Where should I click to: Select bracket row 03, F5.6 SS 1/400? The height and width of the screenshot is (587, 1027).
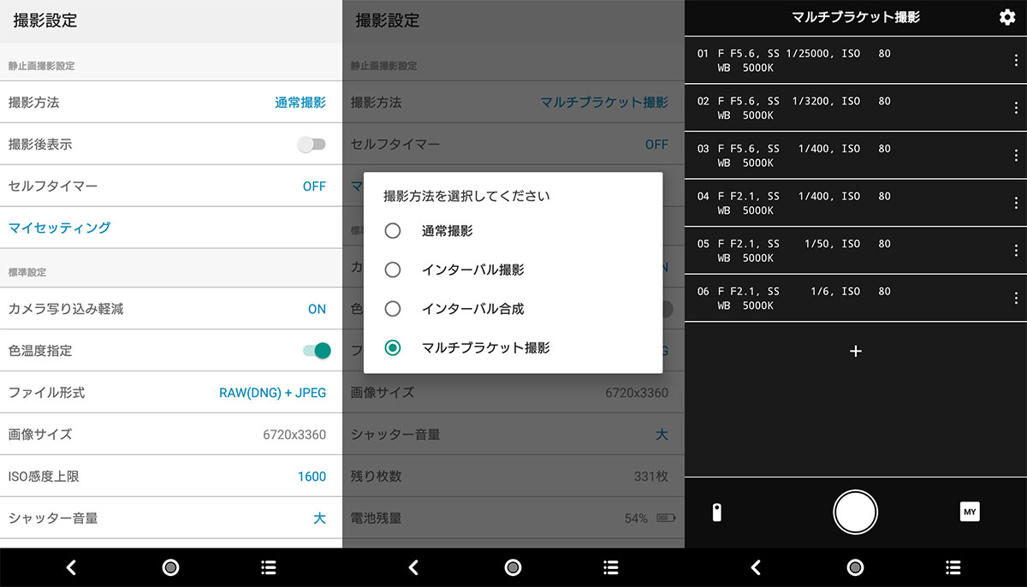[856, 155]
